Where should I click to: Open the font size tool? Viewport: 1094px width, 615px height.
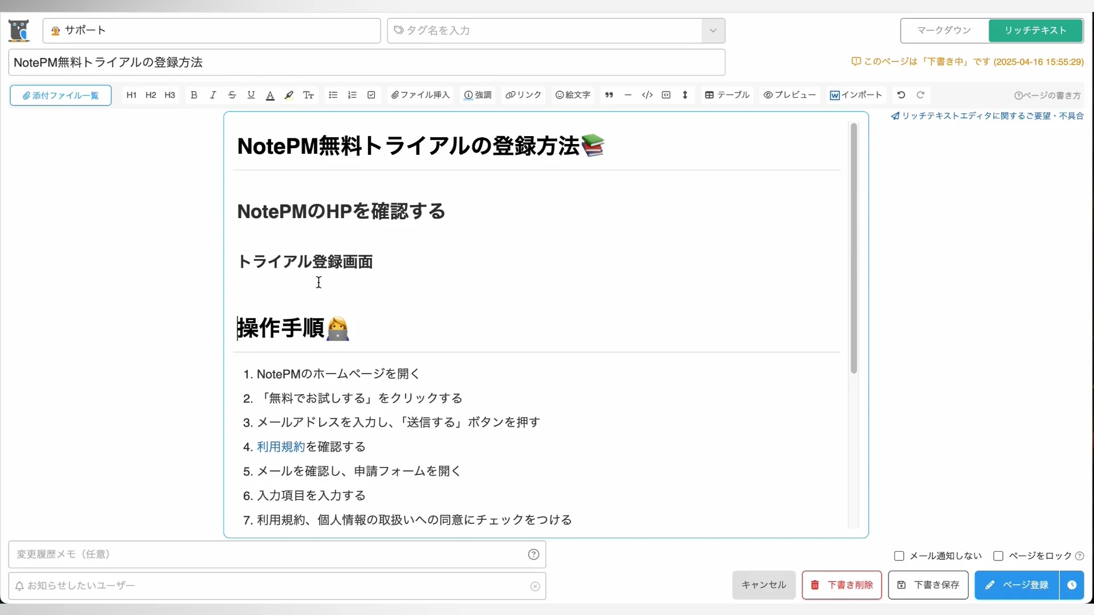point(308,95)
